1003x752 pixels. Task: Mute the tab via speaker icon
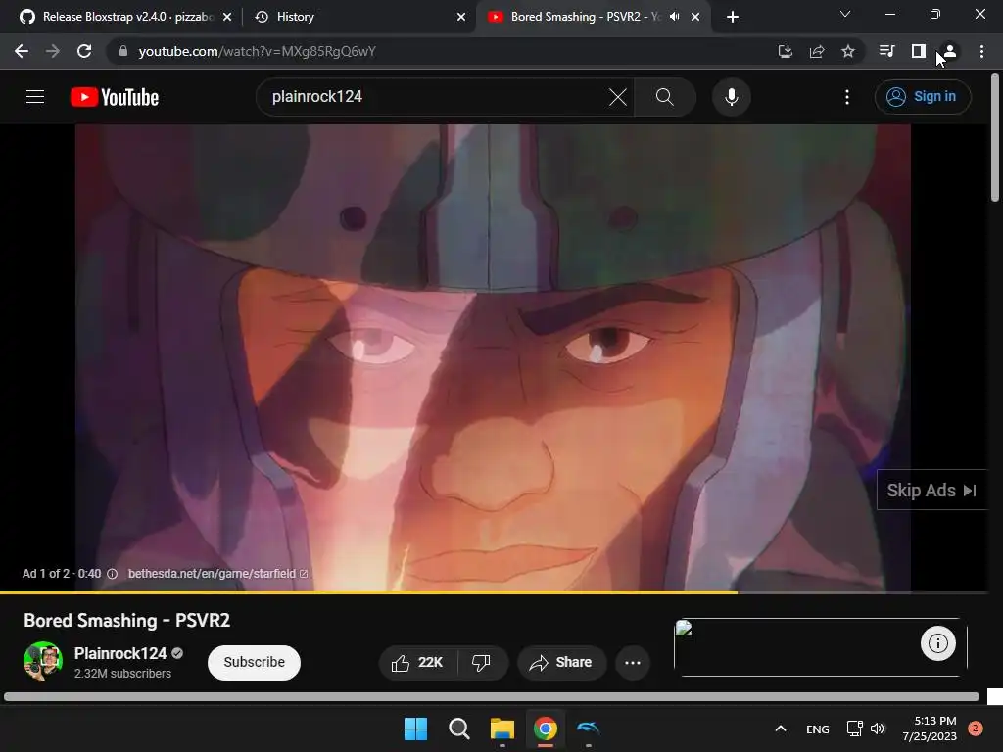click(674, 17)
